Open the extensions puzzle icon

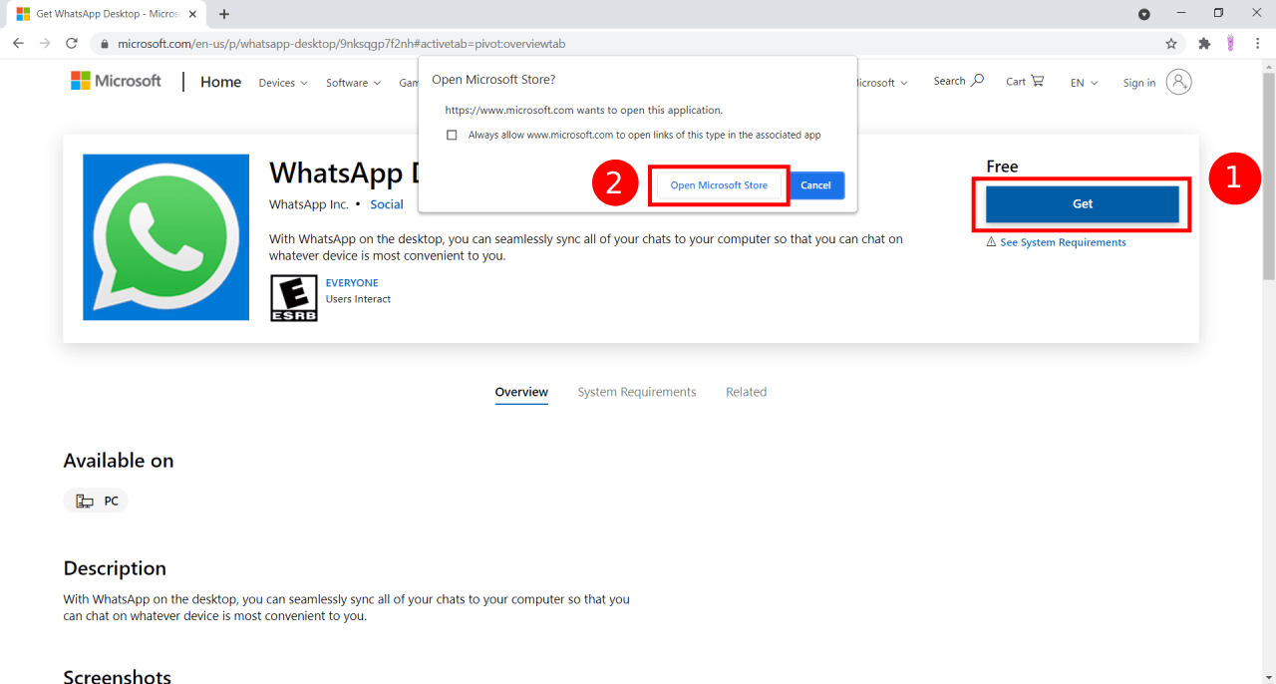(1204, 44)
